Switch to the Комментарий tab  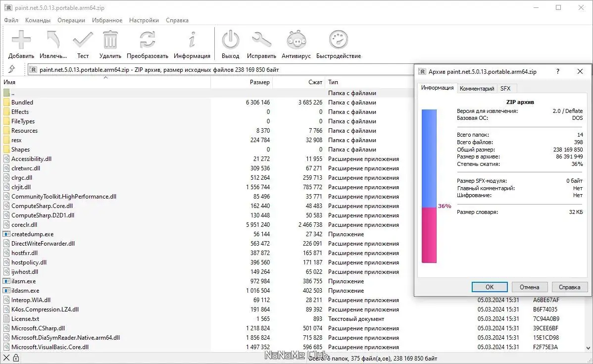(477, 88)
